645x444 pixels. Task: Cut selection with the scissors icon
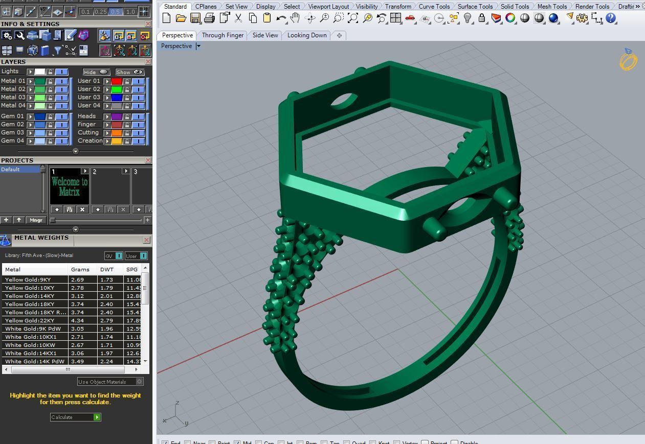[x=238, y=18]
